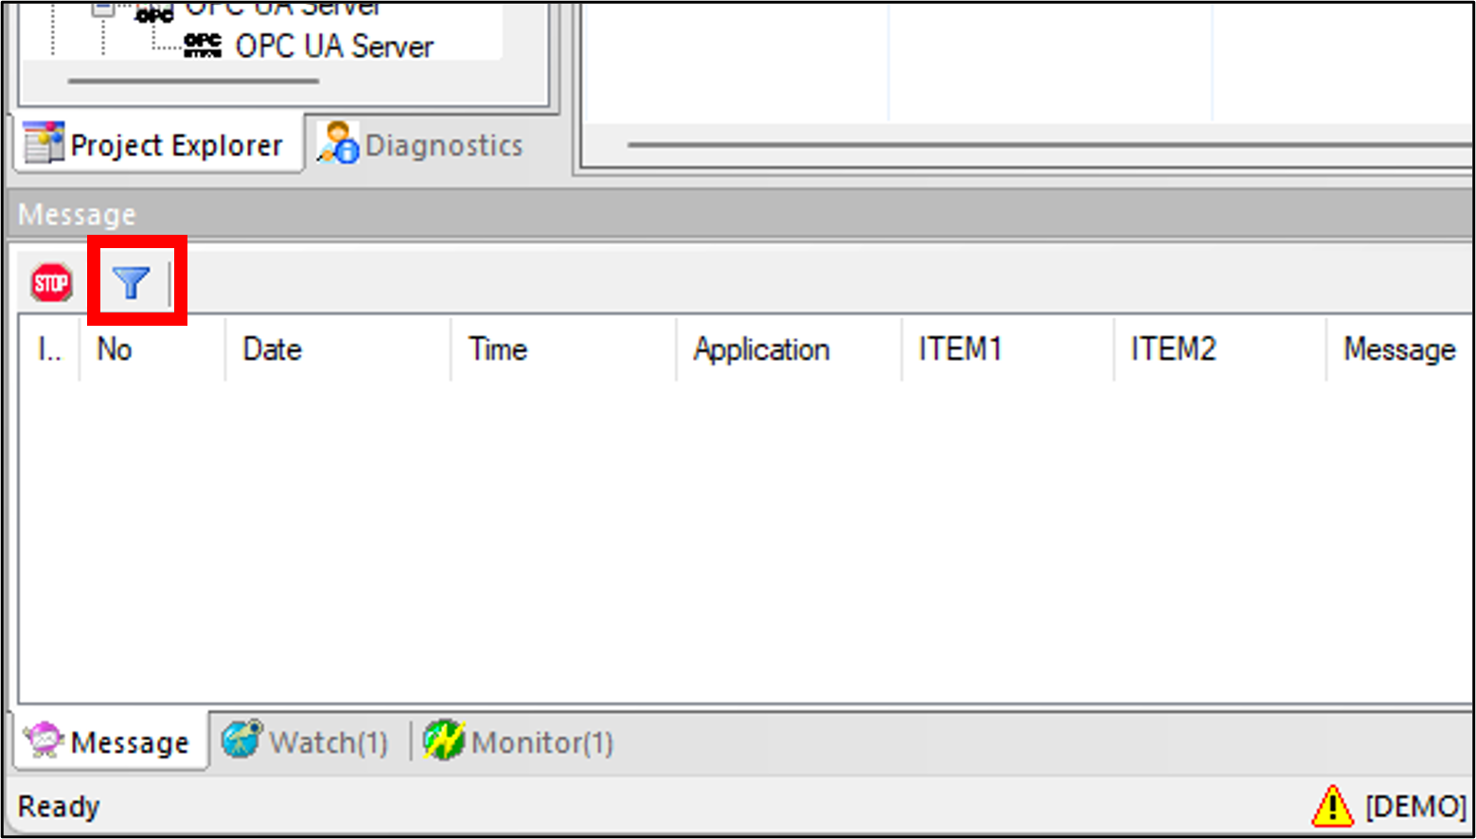The height and width of the screenshot is (839, 1476).
Task: Open the message filter funnel icon
Action: tap(132, 282)
